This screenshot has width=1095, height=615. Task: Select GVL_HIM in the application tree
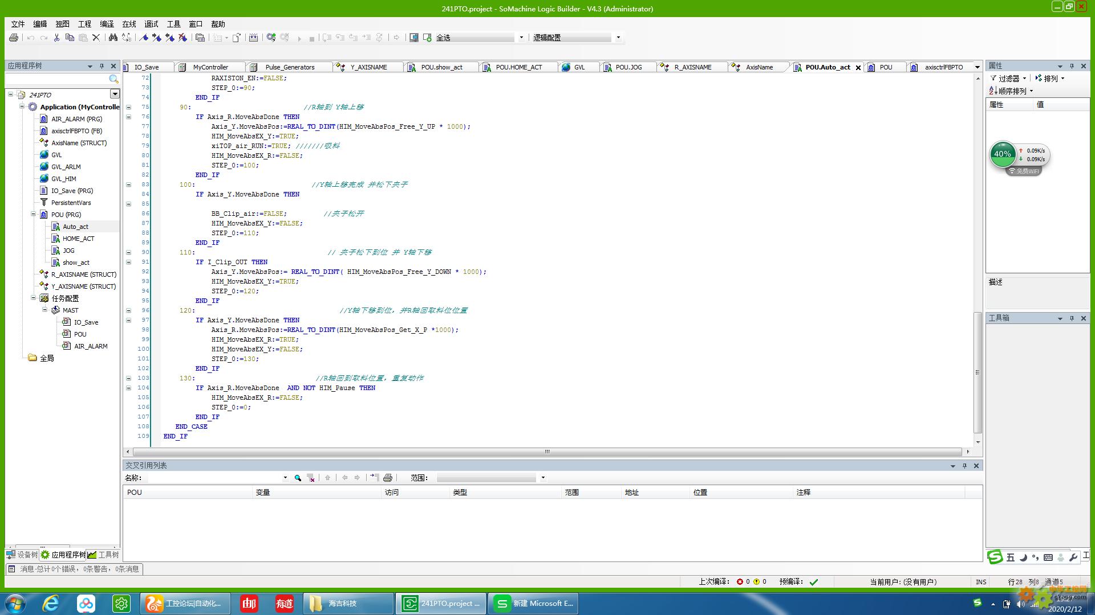pos(63,179)
